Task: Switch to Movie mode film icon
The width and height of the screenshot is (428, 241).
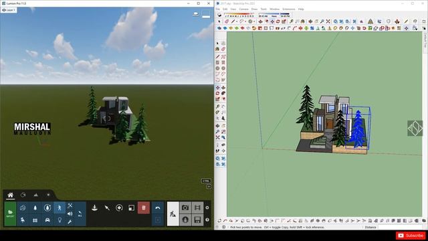Action: coord(197,208)
